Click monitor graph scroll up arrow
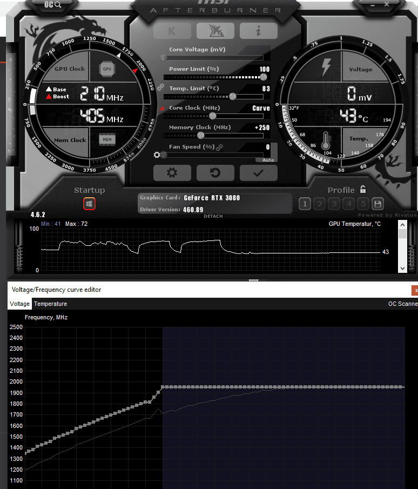 (402, 225)
